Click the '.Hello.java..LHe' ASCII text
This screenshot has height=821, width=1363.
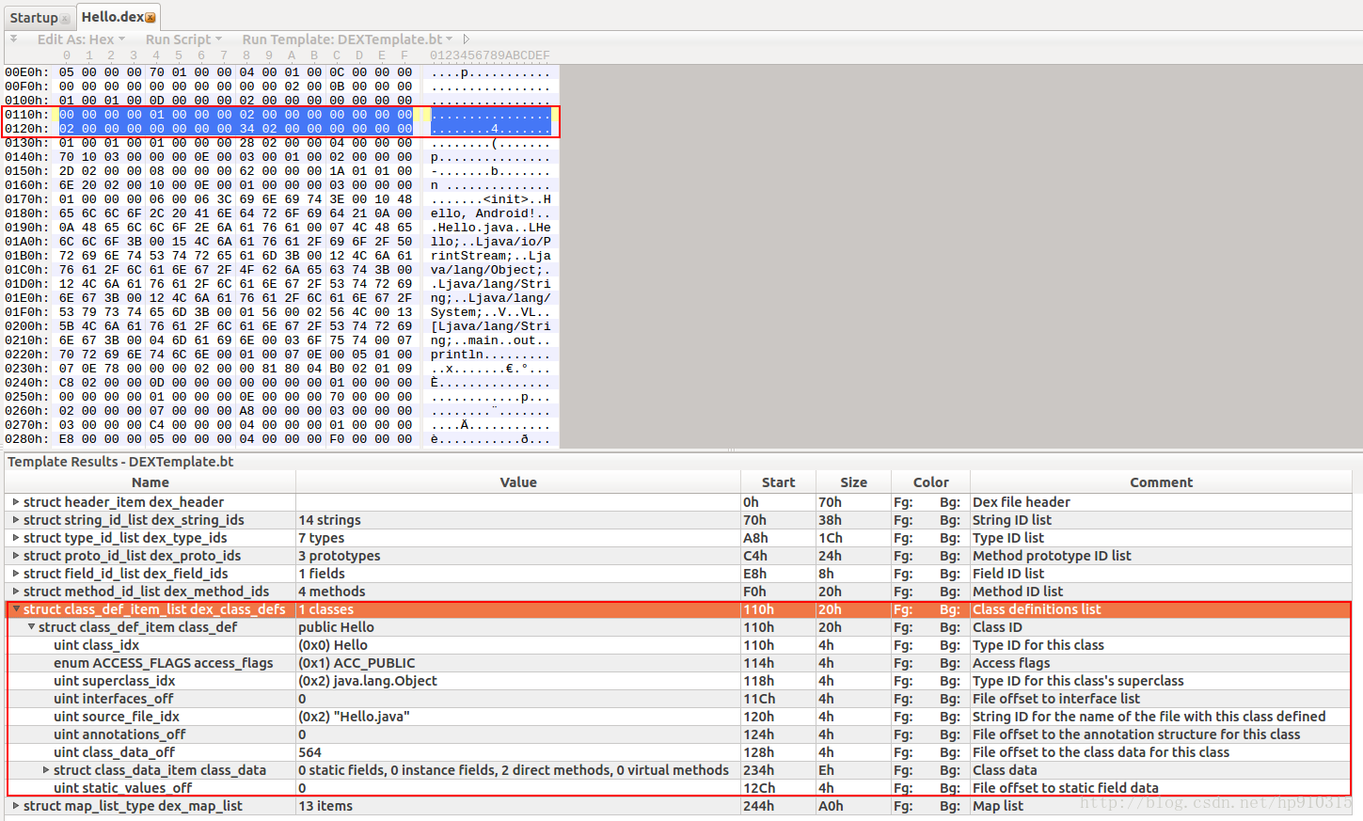tap(491, 228)
